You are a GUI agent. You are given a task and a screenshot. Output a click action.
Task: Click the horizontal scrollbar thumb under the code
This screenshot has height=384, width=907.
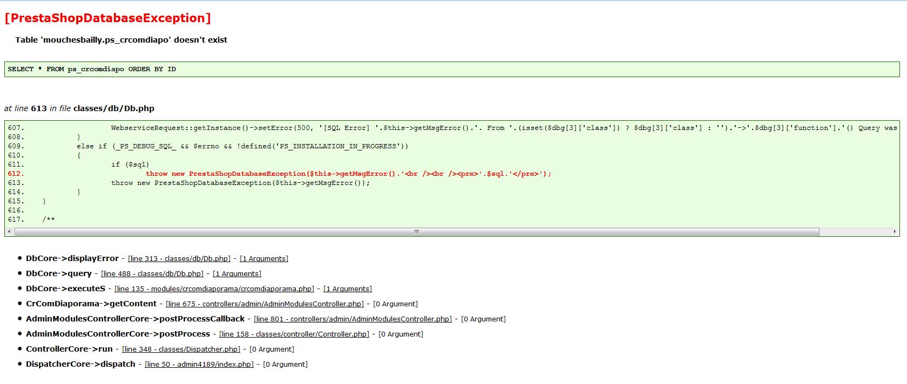pos(417,231)
